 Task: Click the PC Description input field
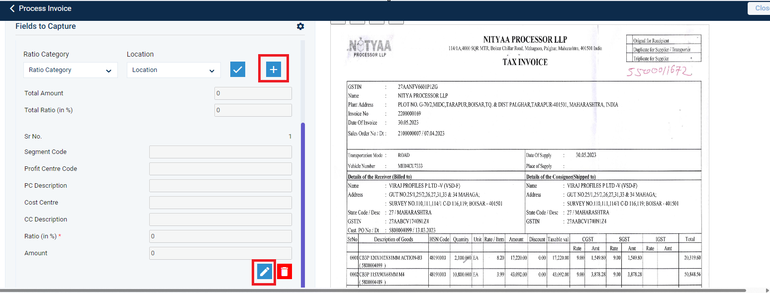(x=220, y=186)
